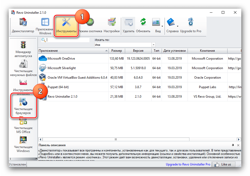Expand the Вид dropdown arrow
Viewport: 250px width, 176px height.
[162, 26]
